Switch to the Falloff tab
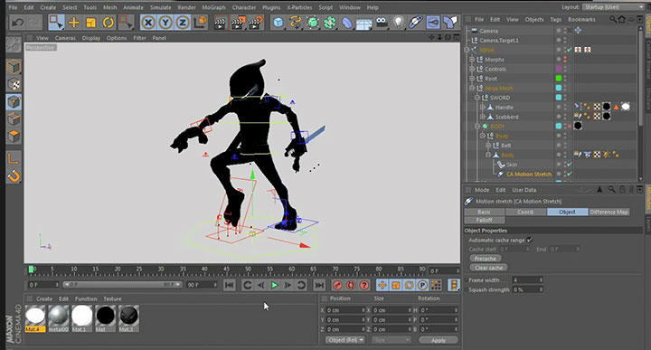 pyautogui.click(x=484, y=220)
